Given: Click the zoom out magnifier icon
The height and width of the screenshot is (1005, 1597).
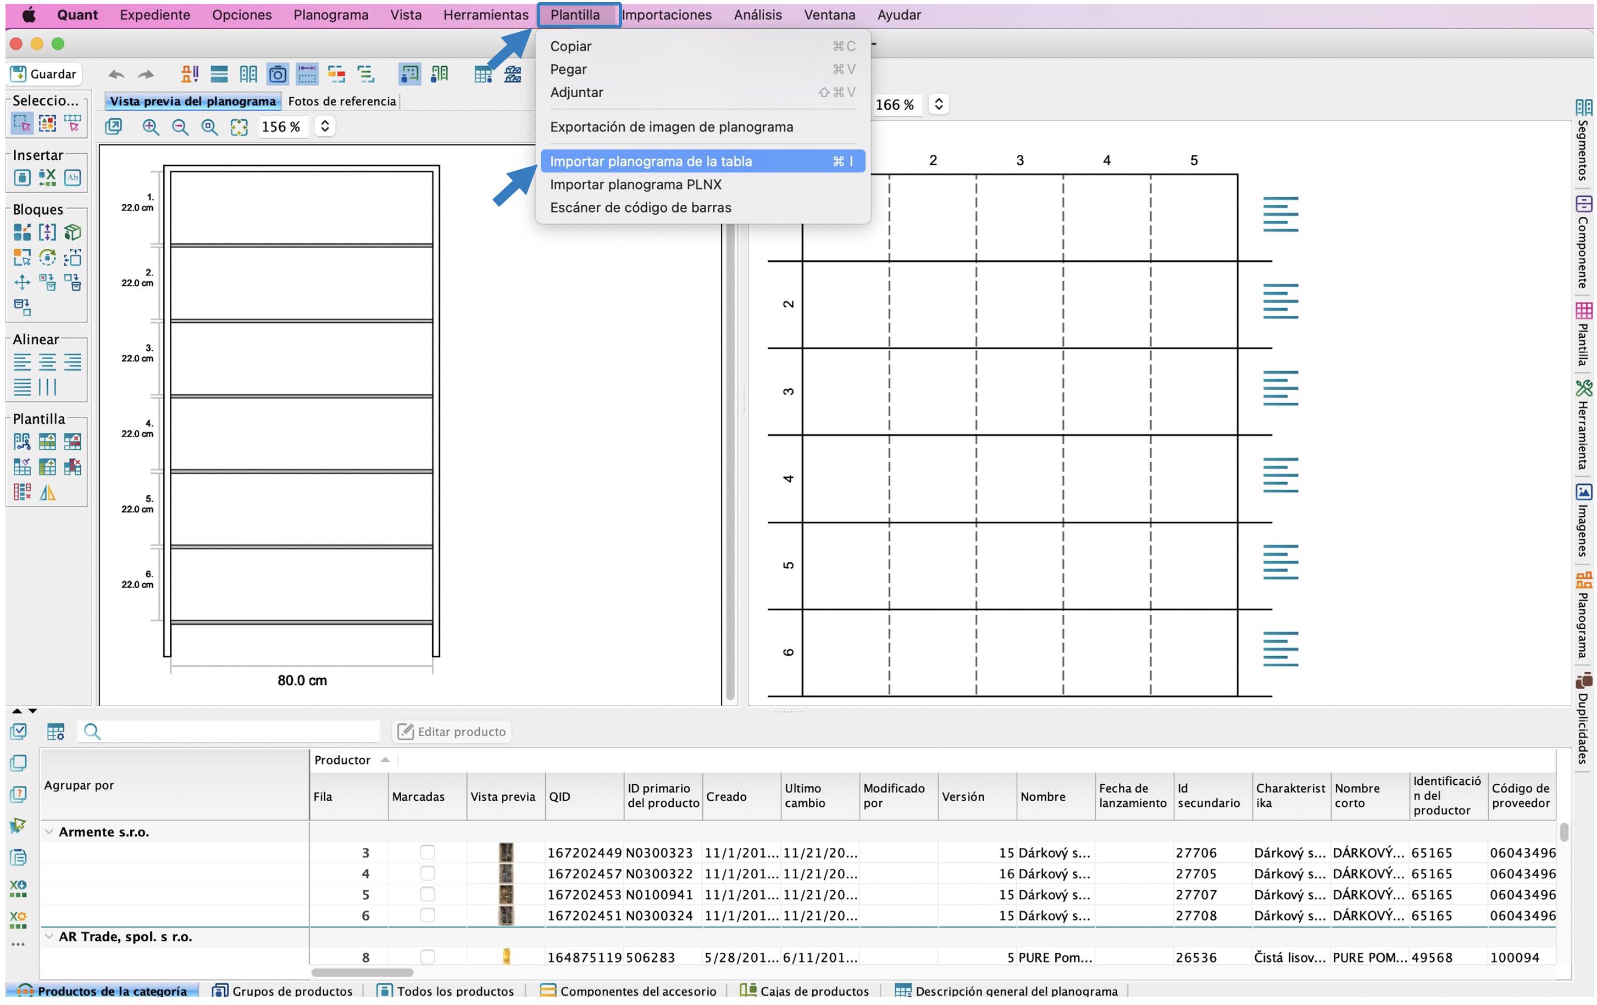Looking at the screenshot, I should pyautogui.click(x=180, y=127).
